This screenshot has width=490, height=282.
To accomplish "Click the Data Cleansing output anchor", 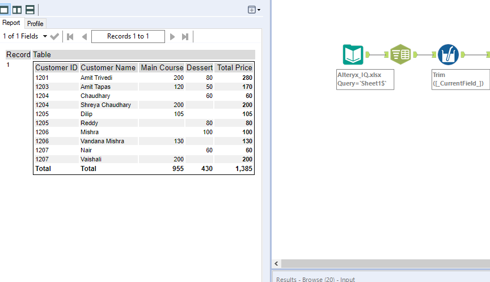I will [463, 55].
